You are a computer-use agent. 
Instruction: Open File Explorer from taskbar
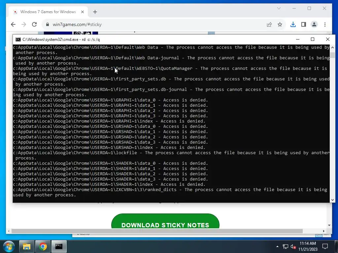(x=26, y=246)
